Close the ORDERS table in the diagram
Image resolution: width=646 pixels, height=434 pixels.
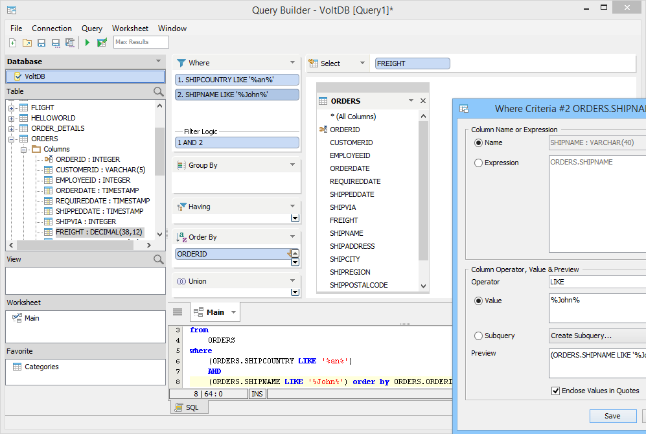coord(422,101)
